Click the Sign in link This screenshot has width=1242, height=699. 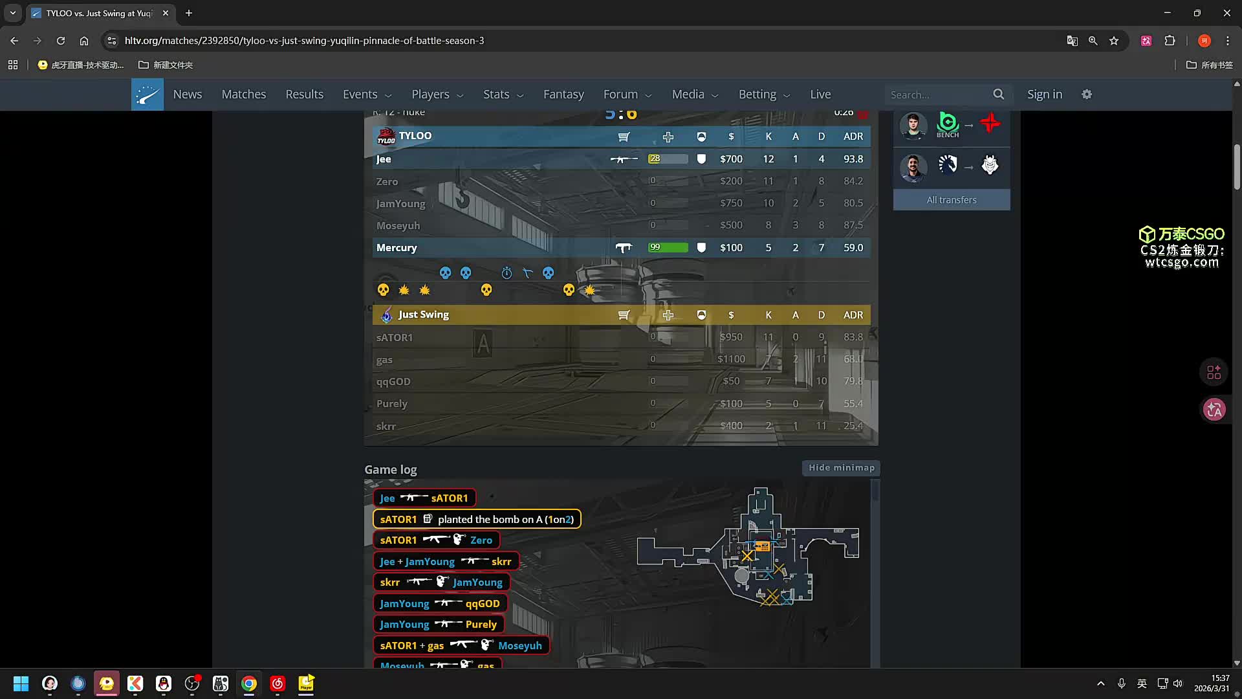tap(1044, 94)
